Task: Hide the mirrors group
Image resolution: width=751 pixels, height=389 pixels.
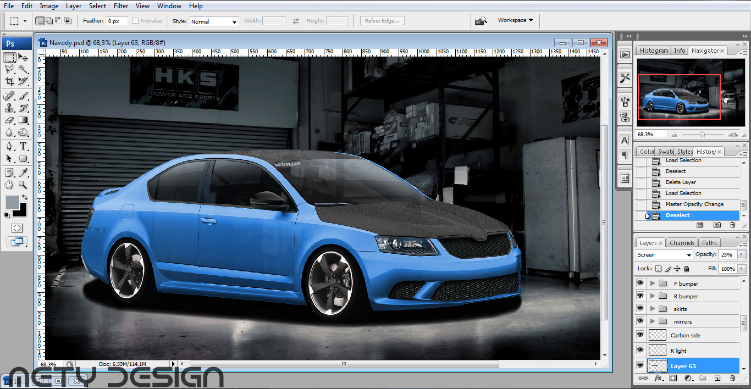Action: click(640, 321)
